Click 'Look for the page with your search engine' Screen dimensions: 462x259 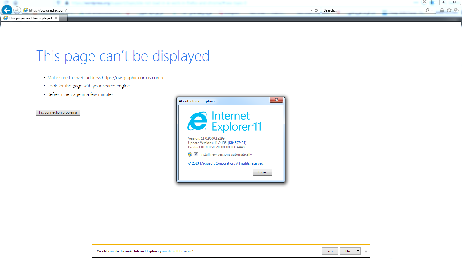pyautogui.click(x=89, y=86)
